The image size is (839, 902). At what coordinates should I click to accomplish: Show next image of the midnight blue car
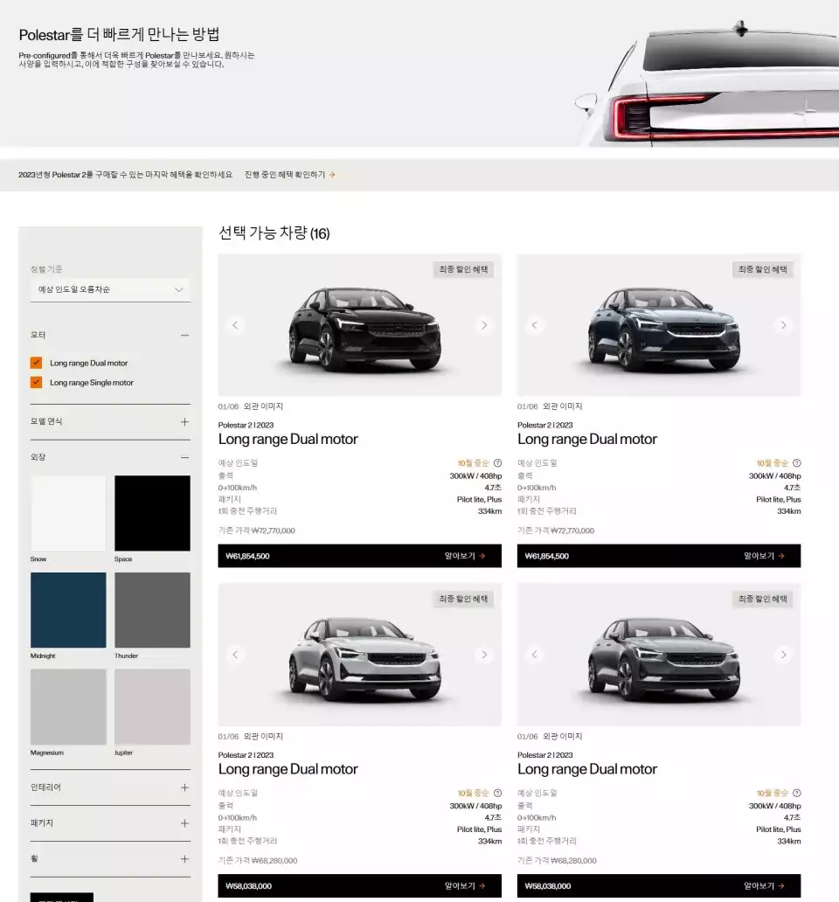[783, 325]
